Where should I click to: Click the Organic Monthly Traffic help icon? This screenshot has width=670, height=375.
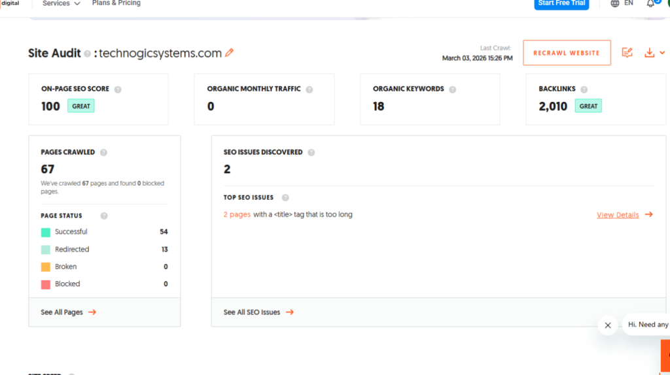(309, 89)
